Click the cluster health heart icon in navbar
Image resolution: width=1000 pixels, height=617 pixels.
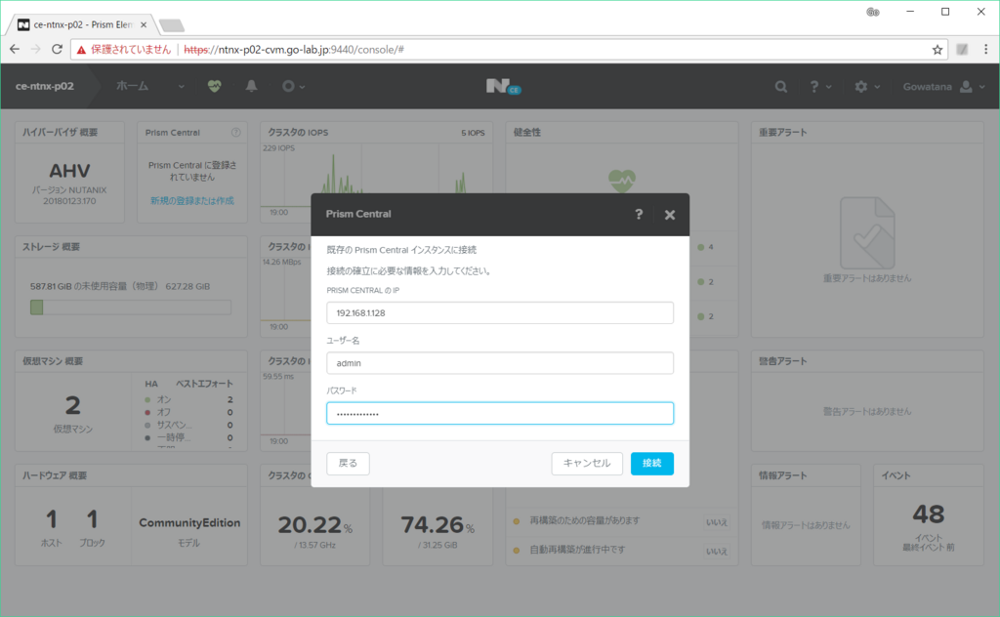click(x=214, y=86)
